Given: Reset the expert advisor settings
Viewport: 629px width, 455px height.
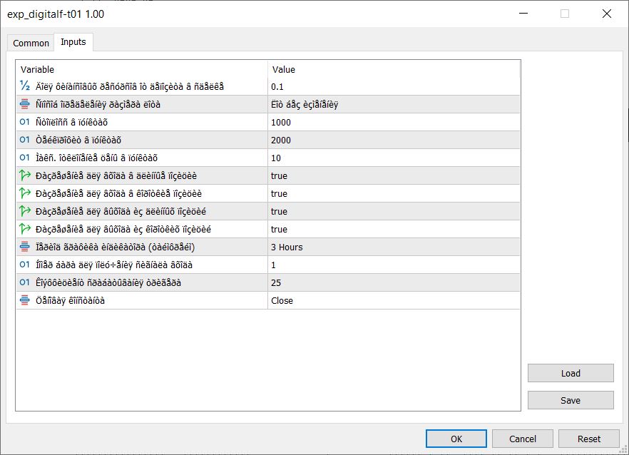Looking at the screenshot, I should point(588,439).
